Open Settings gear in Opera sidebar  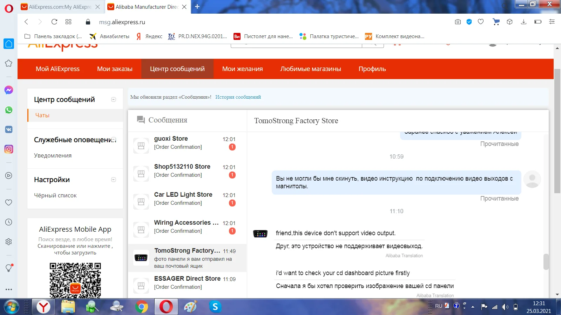[x=9, y=241]
